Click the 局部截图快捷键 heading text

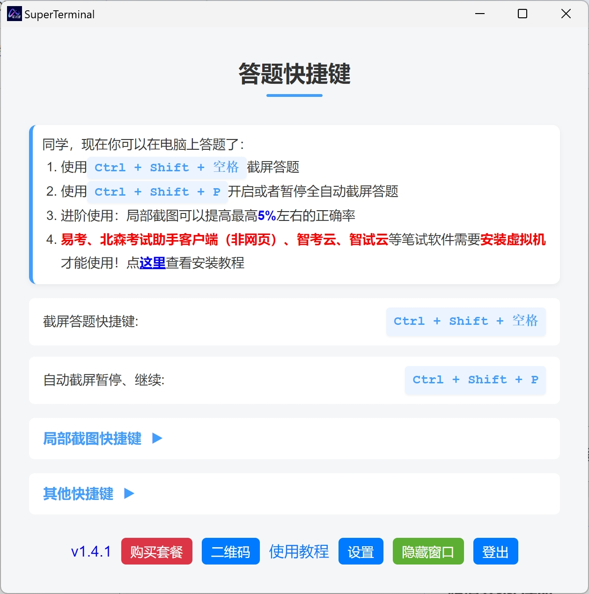coord(92,439)
